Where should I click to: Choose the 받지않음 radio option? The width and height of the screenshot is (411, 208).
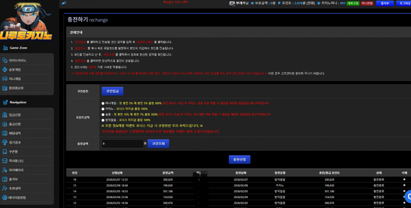(x=103, y=120)
